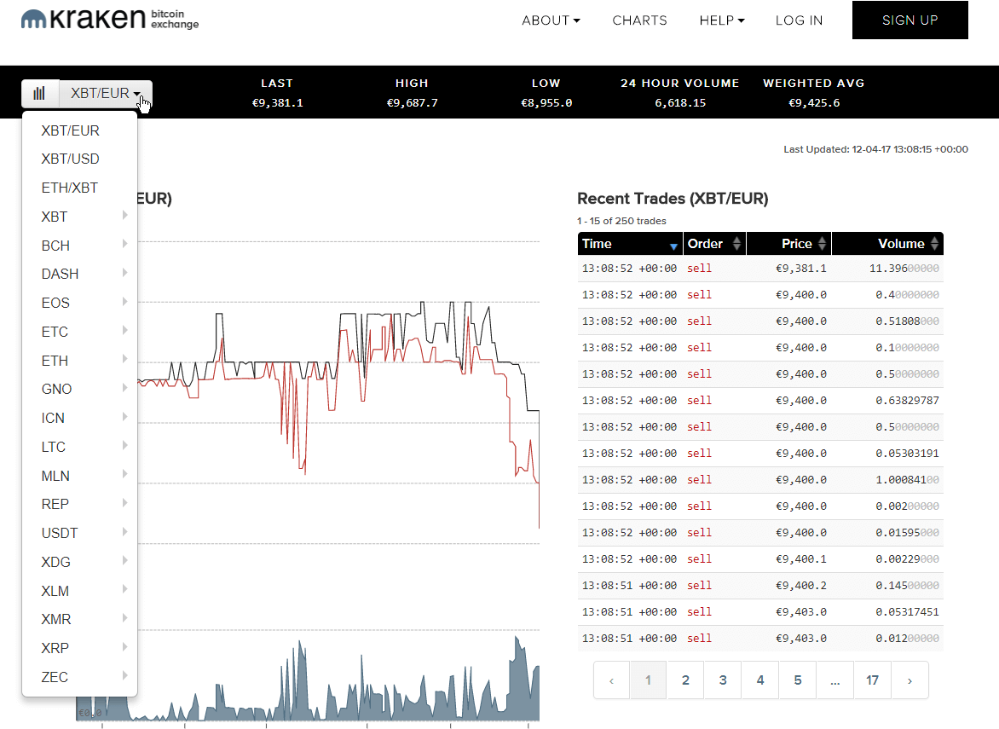
Task: Select ETH/XBT in the pair list
Action: 79,188
